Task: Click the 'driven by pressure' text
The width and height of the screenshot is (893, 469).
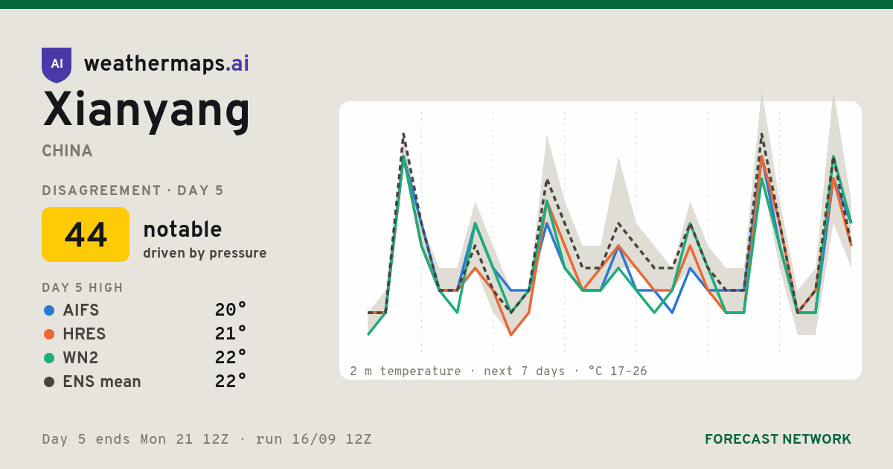Action: (205, 253)
